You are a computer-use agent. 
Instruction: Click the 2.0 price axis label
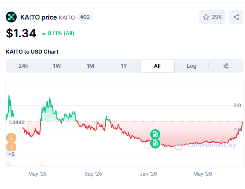(x=237, y=105)
